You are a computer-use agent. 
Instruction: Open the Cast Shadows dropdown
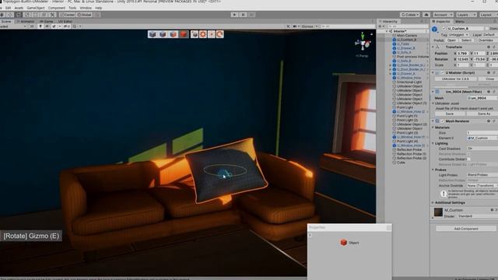pyautogui.click(x=482, y=149)
